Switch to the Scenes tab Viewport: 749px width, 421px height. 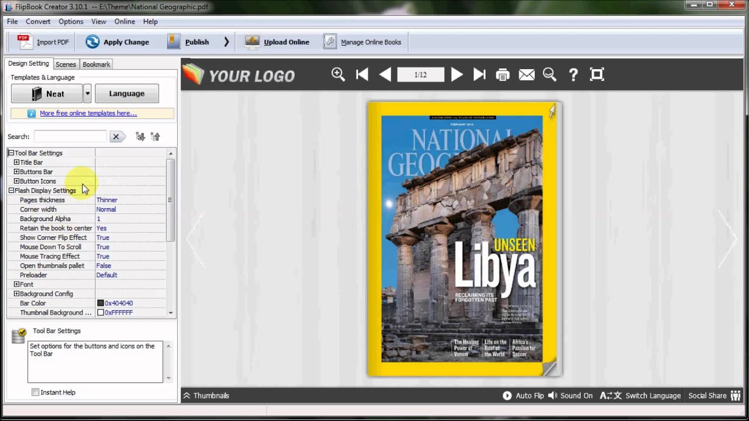[x=66, y=64]
